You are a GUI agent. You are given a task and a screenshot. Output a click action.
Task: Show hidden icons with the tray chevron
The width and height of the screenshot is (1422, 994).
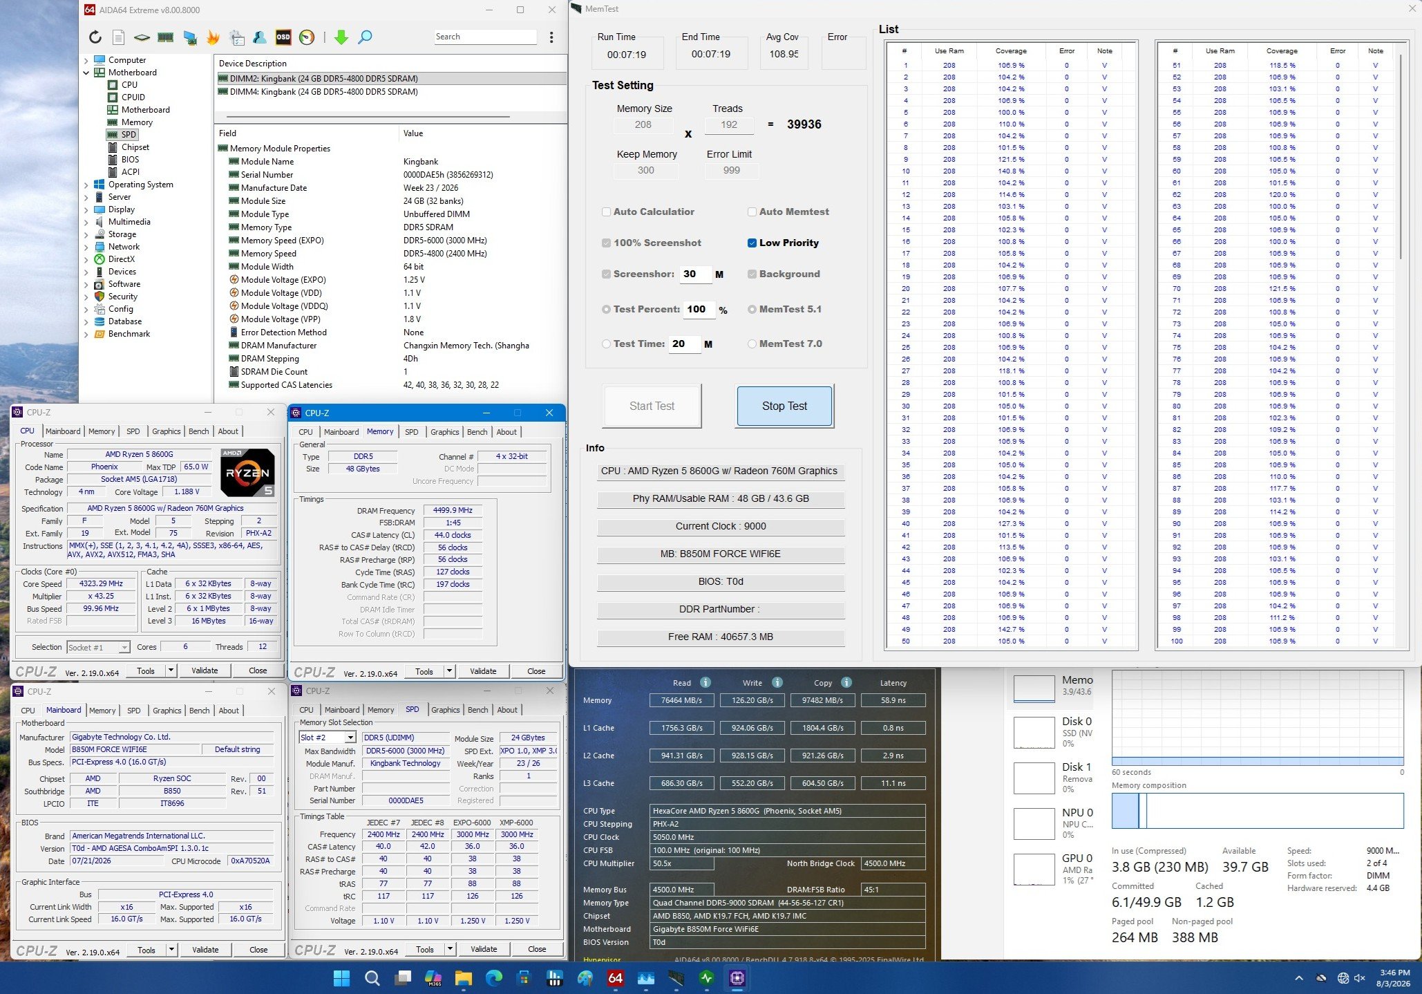pyautogui.click(x=1299, y=978)
